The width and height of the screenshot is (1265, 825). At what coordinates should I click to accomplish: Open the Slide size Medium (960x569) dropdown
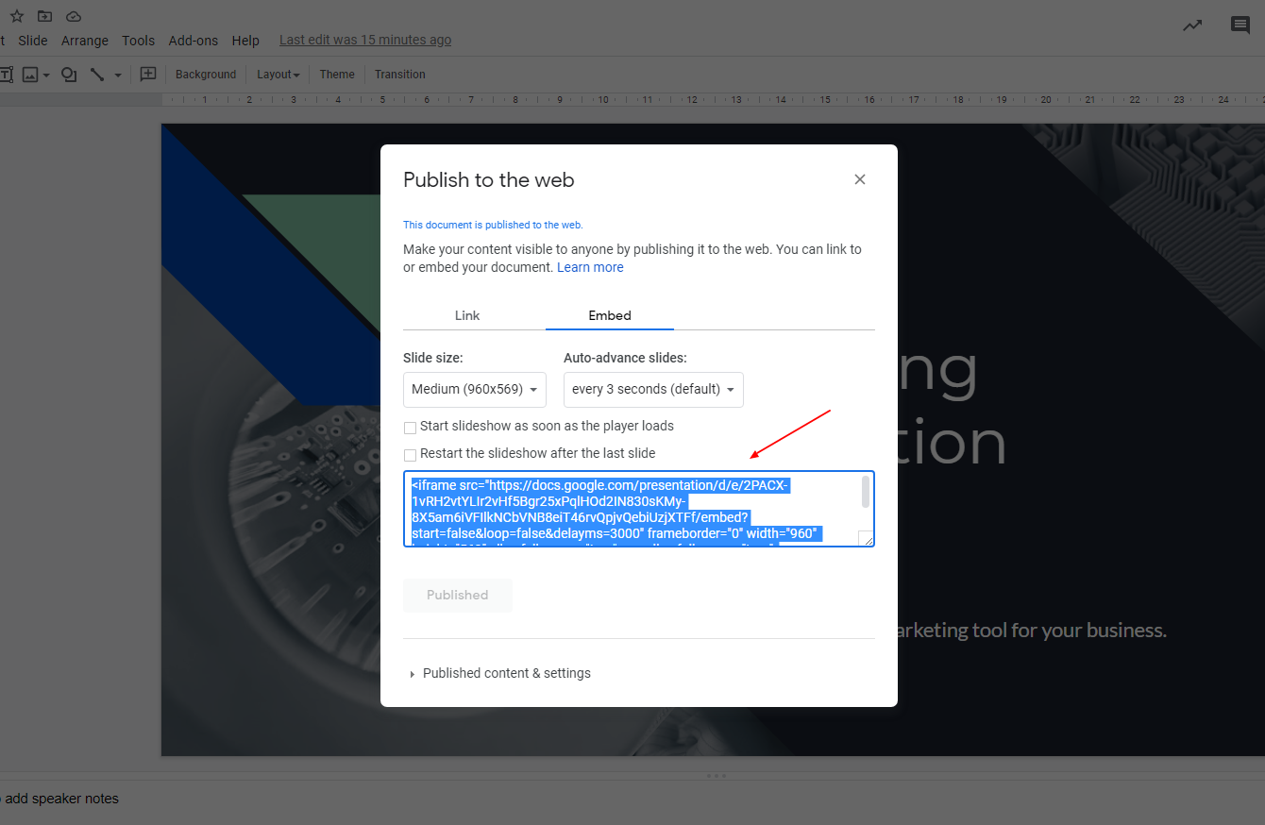coord(474,389)
